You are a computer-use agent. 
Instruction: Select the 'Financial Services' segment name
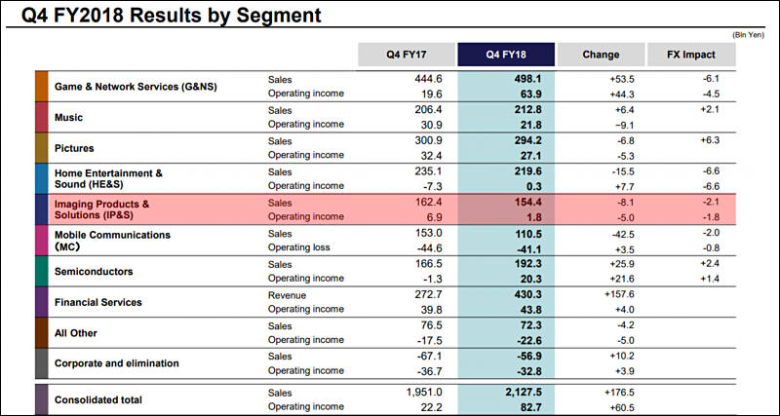click(x=98, y=302)
